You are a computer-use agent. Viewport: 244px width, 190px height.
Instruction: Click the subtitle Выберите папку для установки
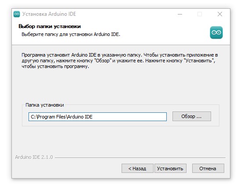(71, 34)
